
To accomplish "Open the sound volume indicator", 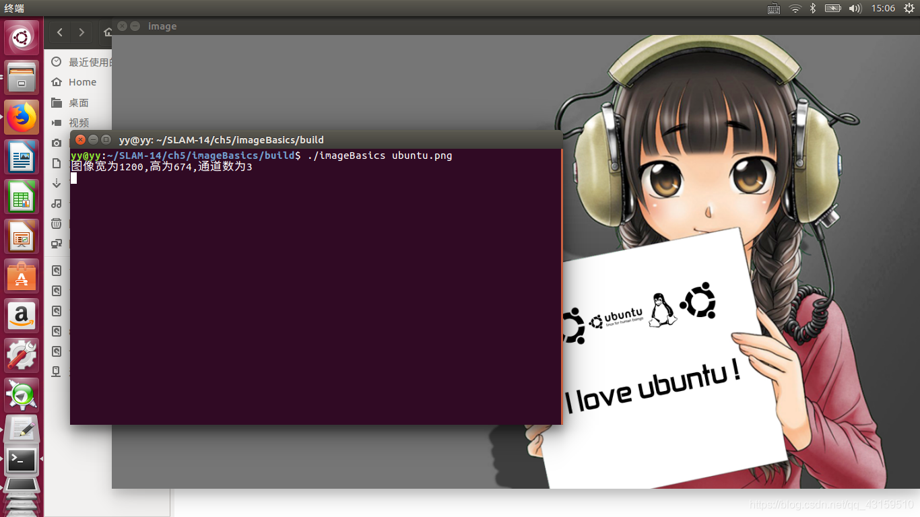I will click(x=855, y=8).
